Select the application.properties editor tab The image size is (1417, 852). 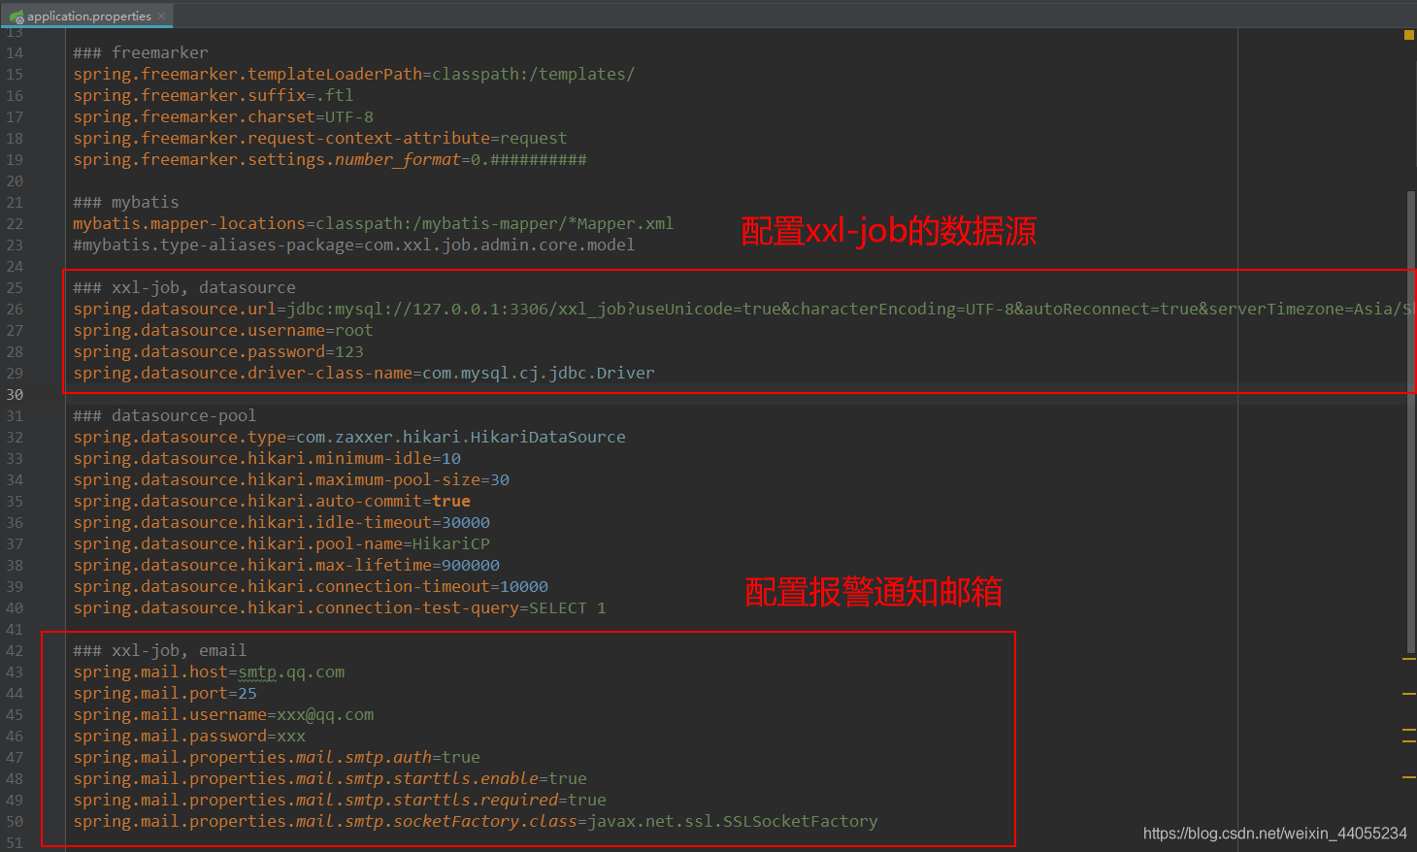pos(86,16)
